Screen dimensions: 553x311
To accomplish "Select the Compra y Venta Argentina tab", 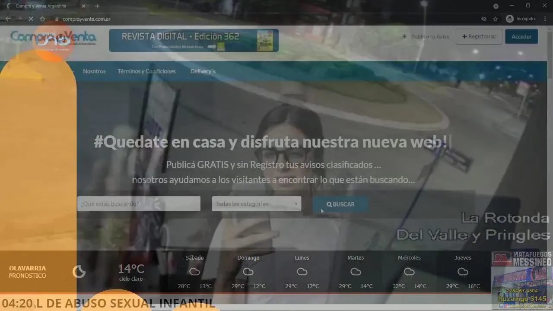I will tap(45, 6).
